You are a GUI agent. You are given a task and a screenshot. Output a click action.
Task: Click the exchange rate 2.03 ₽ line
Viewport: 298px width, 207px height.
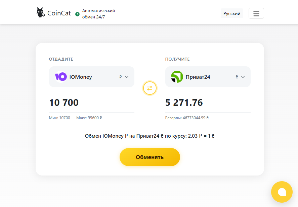[150, 136]
